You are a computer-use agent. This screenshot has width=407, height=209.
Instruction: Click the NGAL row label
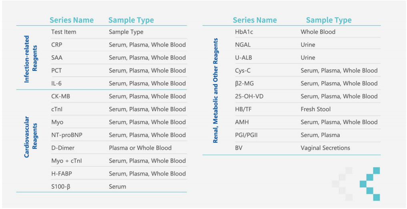243,45
